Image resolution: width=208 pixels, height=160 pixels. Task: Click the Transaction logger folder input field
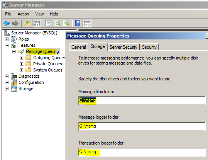pos(142,152)
